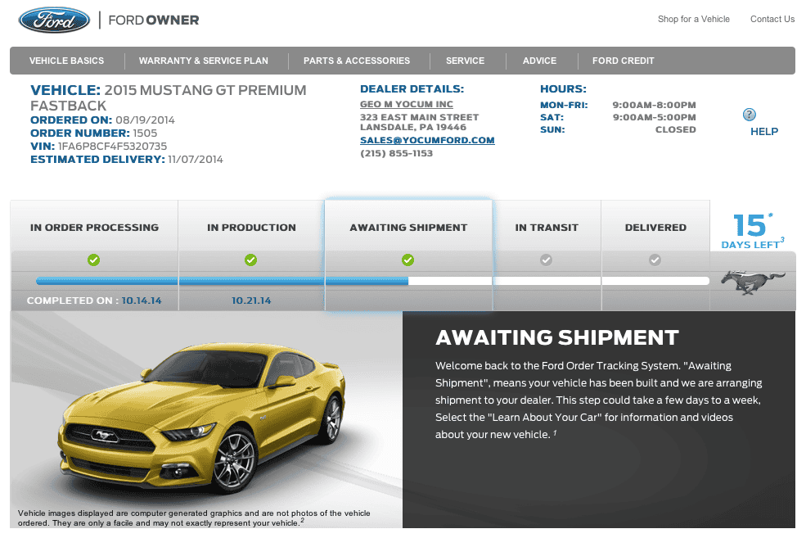Click Mon-Fri hours 9:00AM-8:00PM
Viewport: 806px width, 538px height.
[654, 105]
